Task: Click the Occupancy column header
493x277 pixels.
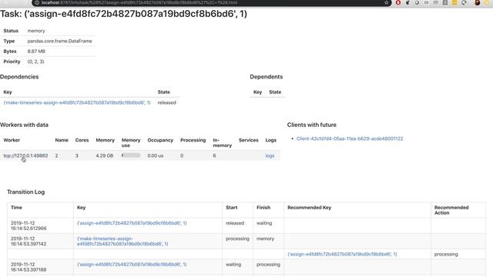Action: pyautogui.click(x=160, y=140)
